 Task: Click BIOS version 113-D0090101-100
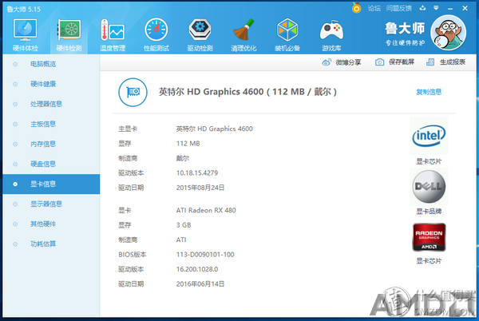[x=205, y=255]
